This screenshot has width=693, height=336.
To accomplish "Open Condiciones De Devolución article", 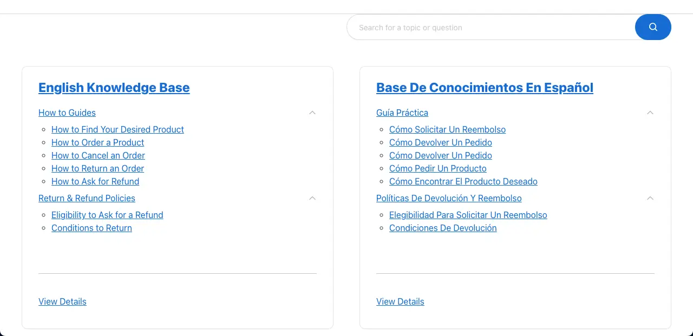I will 443,228.
